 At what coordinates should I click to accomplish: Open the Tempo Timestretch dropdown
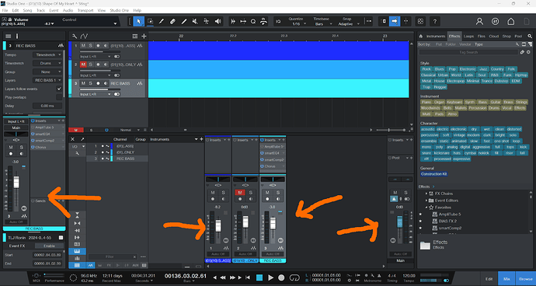[x=48, y=54]
